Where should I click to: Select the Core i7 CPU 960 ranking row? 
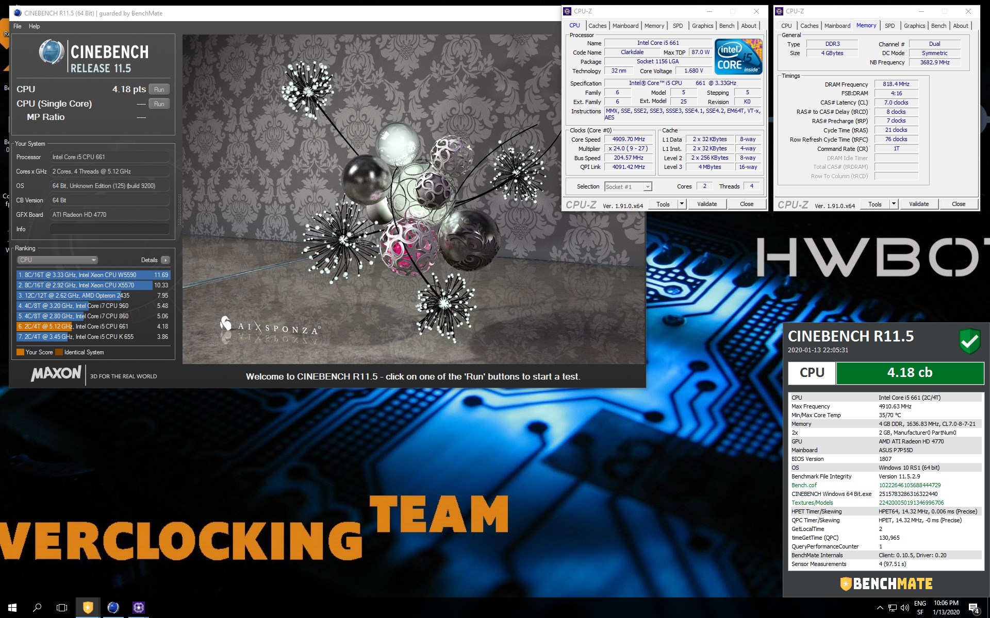(93, 306)
